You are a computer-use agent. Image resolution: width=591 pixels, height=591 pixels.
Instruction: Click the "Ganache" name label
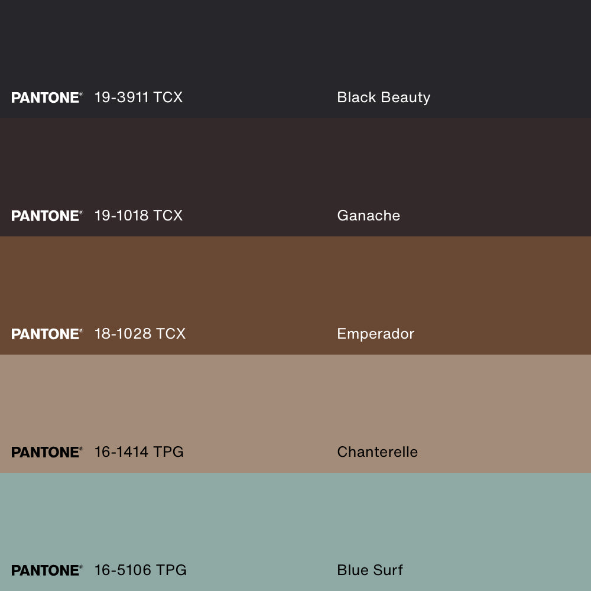[x=368, y=216]
